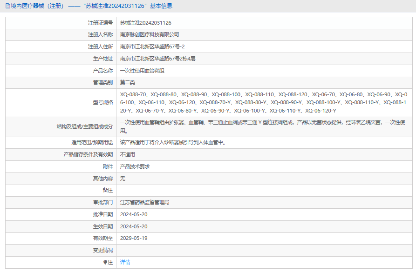This screenshot has width=416, height=272.
Task: Click the 其他内容 label
Action: (102, 178)
